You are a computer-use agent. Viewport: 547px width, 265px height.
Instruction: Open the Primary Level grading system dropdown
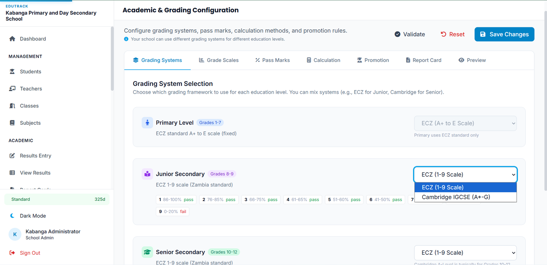tap(465, 123)
